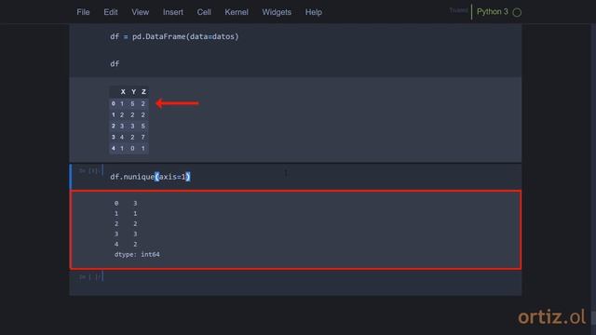Click the df.nunique(axis=1) code cell
Screen dimensions: 596x335
tap(295, 177)
